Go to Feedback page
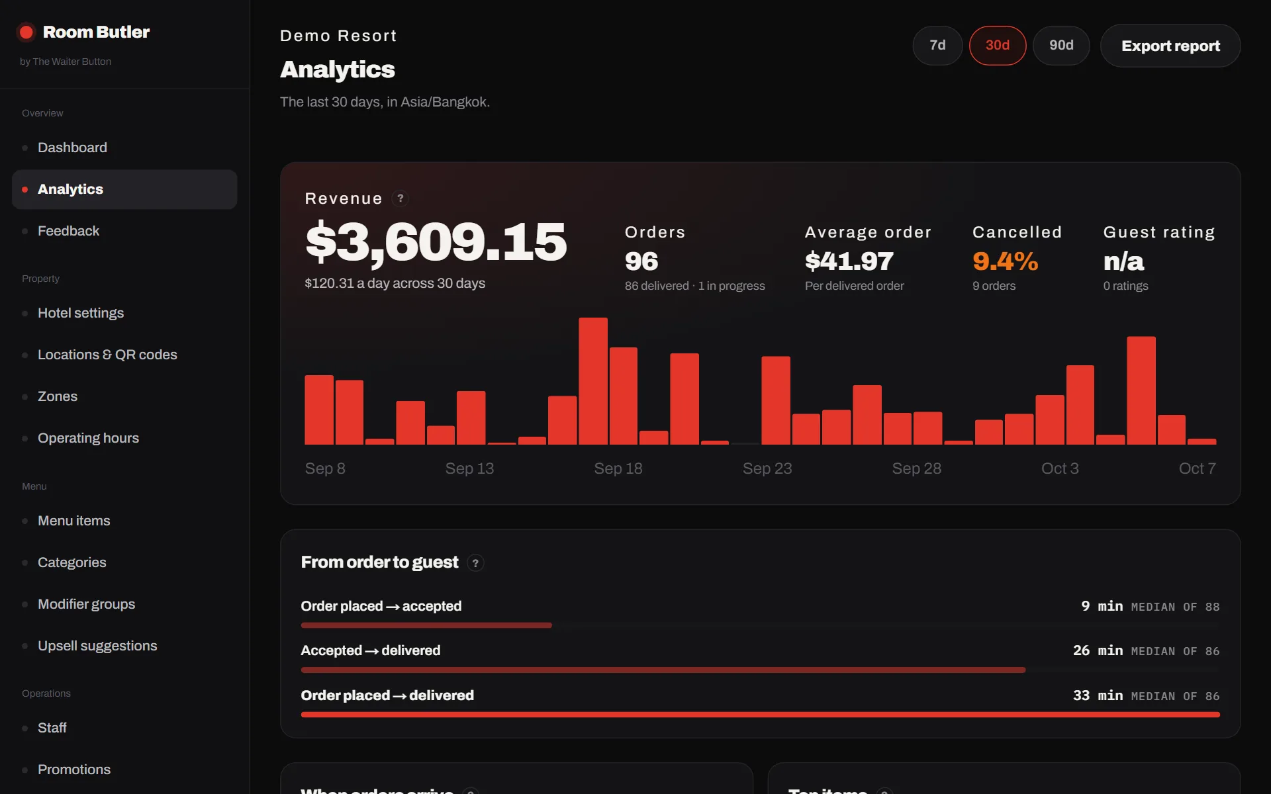The width and height of the screenshot is (1271, 794). 124,231
